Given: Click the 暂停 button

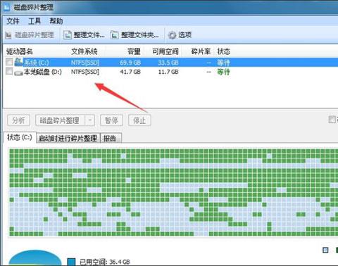Looking at the screenshot, I should click(x=111, y=120).
